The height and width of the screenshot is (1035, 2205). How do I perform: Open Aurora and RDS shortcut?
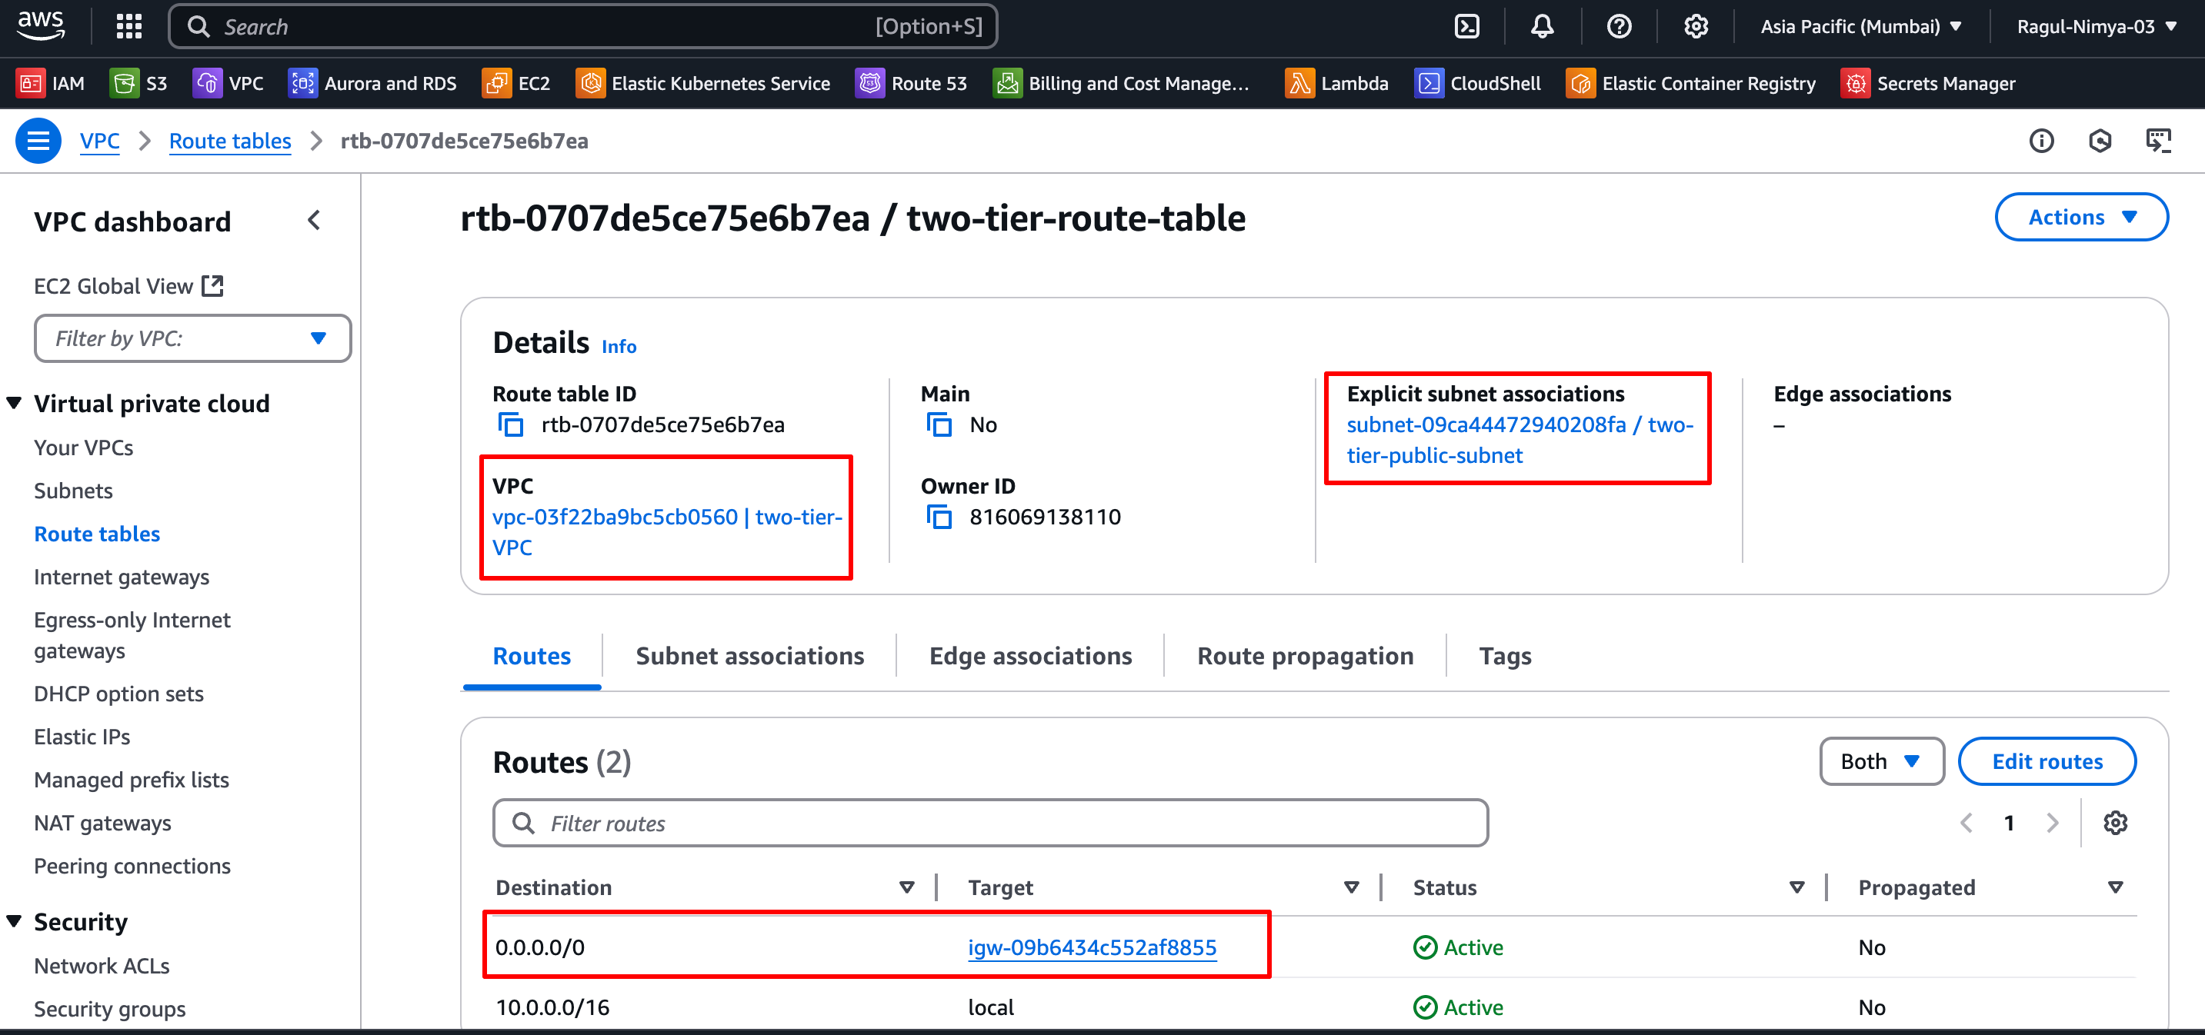tap(372, 83)
